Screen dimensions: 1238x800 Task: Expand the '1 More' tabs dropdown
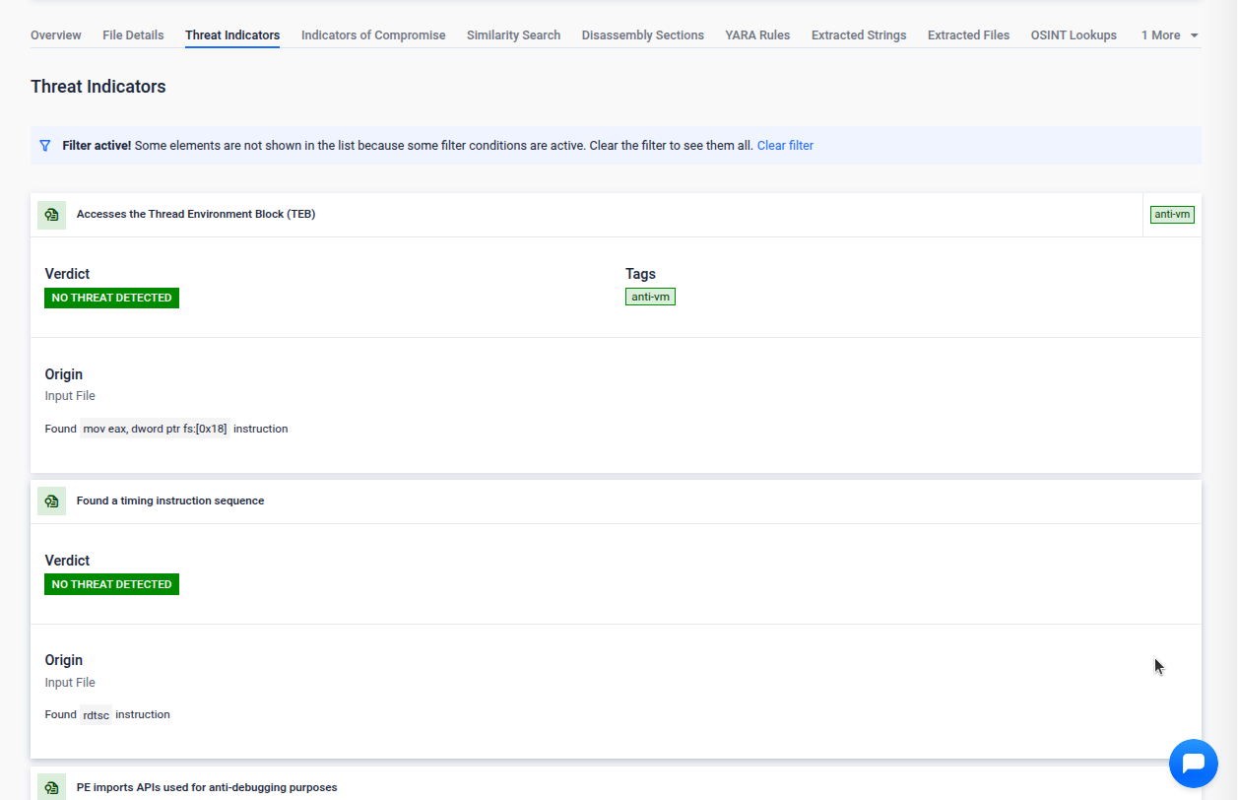[x=1170, y=35]
